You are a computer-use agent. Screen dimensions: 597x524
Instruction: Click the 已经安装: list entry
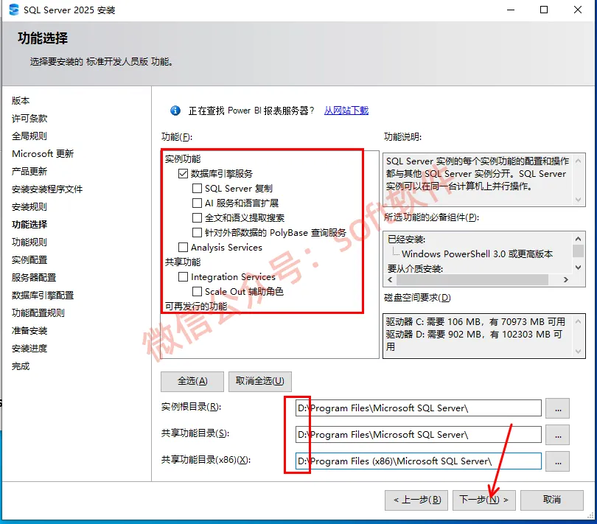pyautogui.click(x=406, y=240)
